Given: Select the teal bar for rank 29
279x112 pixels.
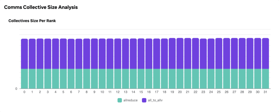Looking at the screenshot, I should tap(250, 78).
